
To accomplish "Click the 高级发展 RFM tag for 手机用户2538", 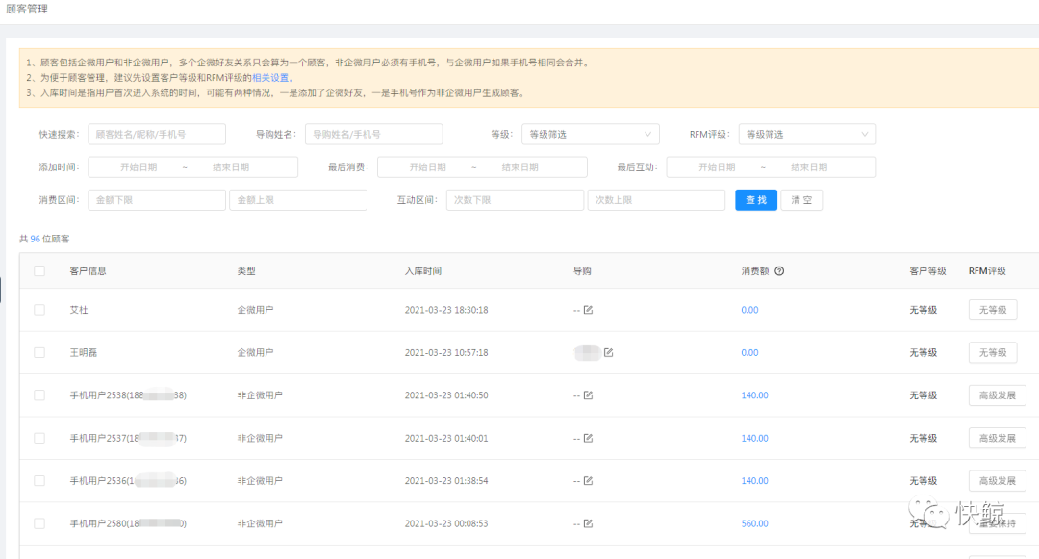I will tap(997, 395).
